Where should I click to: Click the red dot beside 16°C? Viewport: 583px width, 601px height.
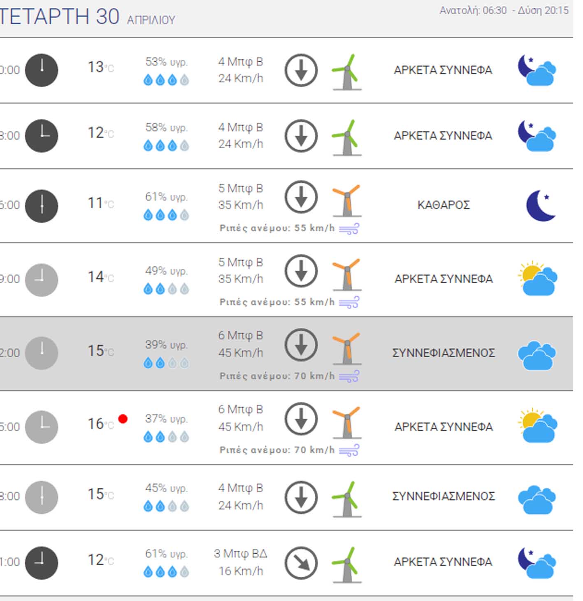click(x=123, y=419)
